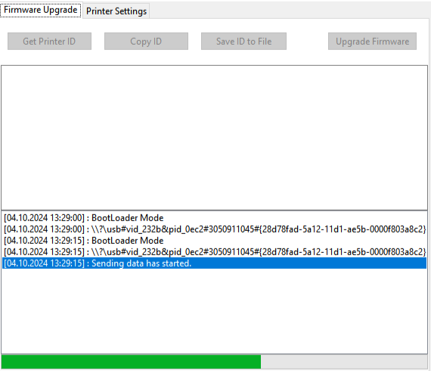
Task: Click the Copy ID button
Action: (x=146, y=42)
